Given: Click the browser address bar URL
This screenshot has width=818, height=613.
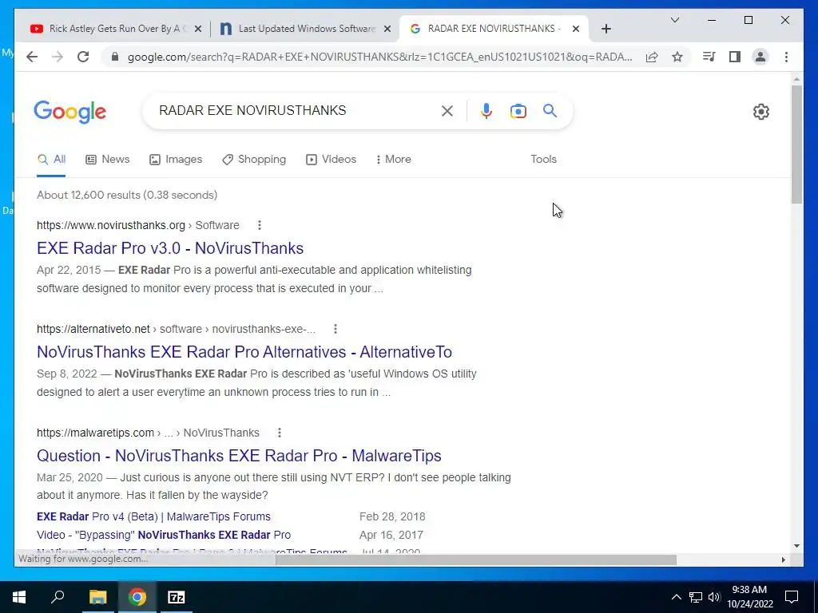Looking at the screenshot, I should [379, 57].
